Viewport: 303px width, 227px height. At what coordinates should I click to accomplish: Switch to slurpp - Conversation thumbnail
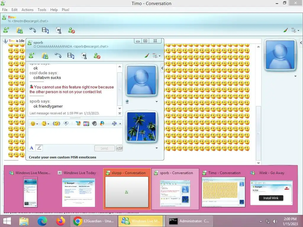pos(127,189)
